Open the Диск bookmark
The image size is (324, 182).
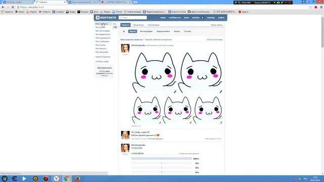[94, 12]
